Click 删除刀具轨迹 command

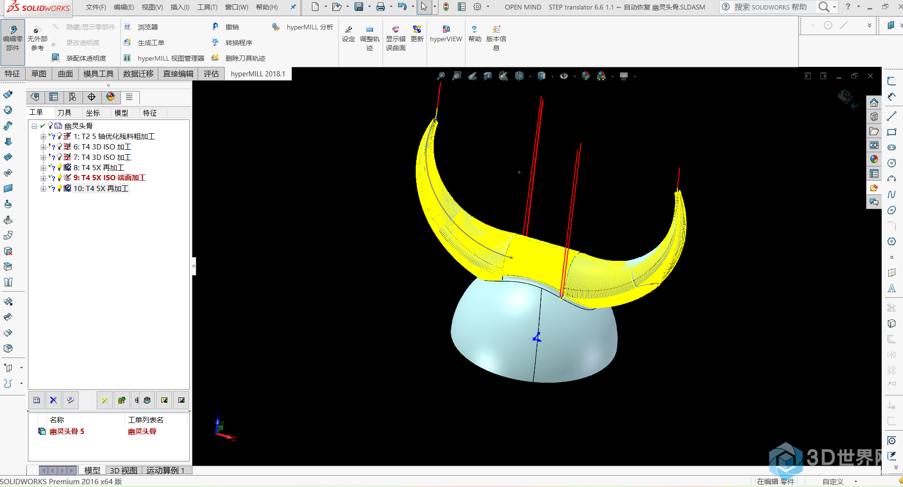coord(238,58)
